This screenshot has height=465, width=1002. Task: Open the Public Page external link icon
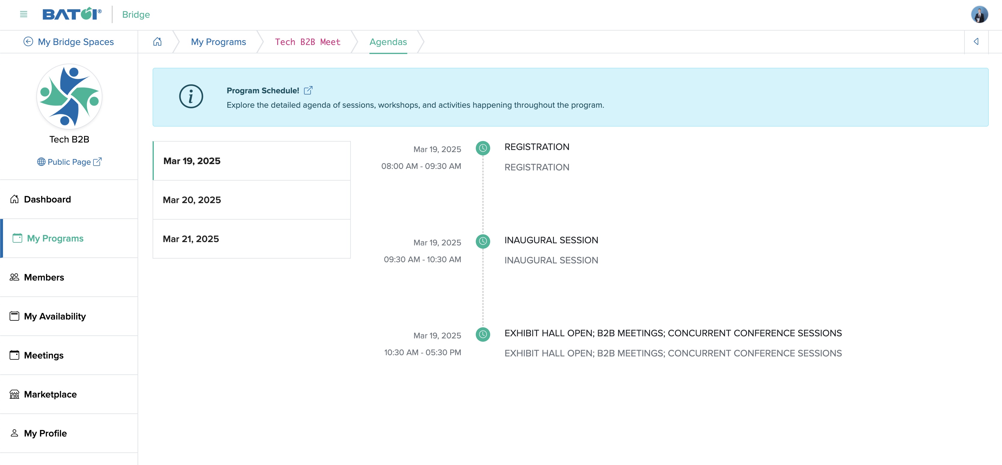[97, 162]
